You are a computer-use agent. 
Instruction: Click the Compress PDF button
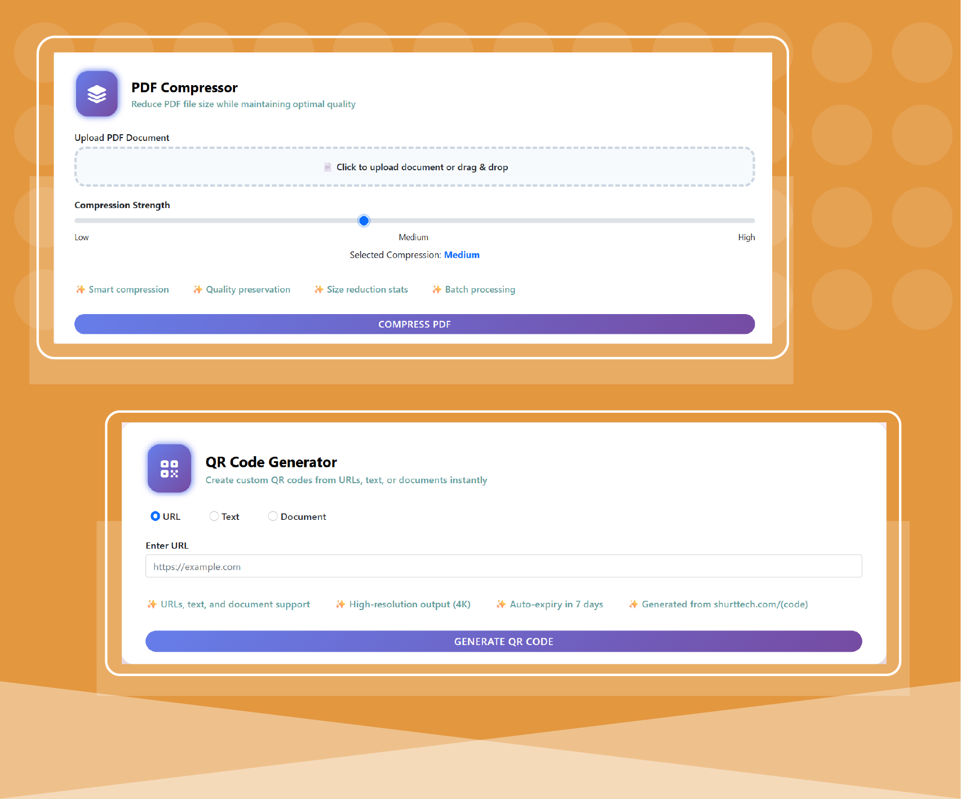414,324
